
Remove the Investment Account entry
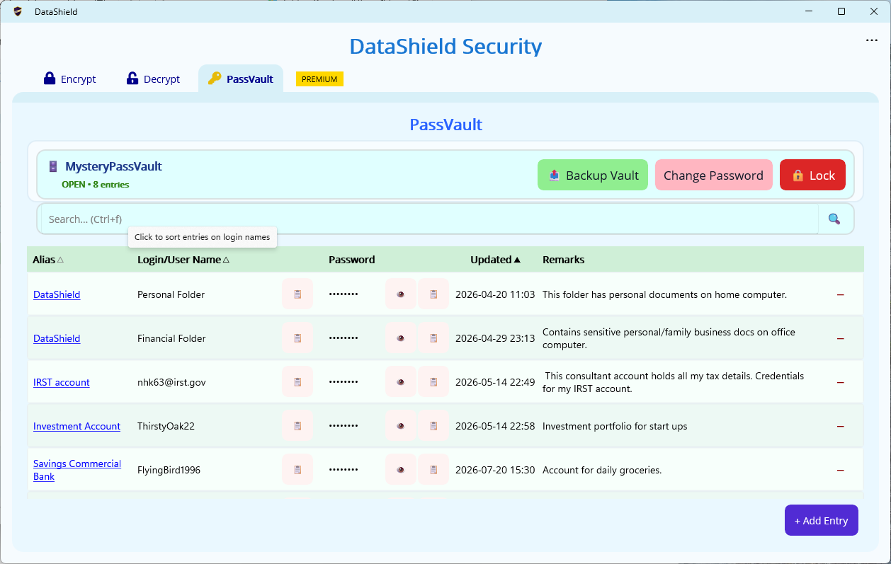click(x=841, y=426)
